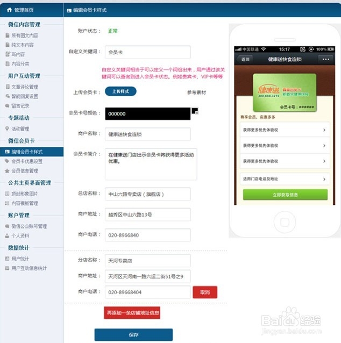Open 会员卡优惠设置 sidebar item
The width and height of the screenshot is (341, 343).
27,161
